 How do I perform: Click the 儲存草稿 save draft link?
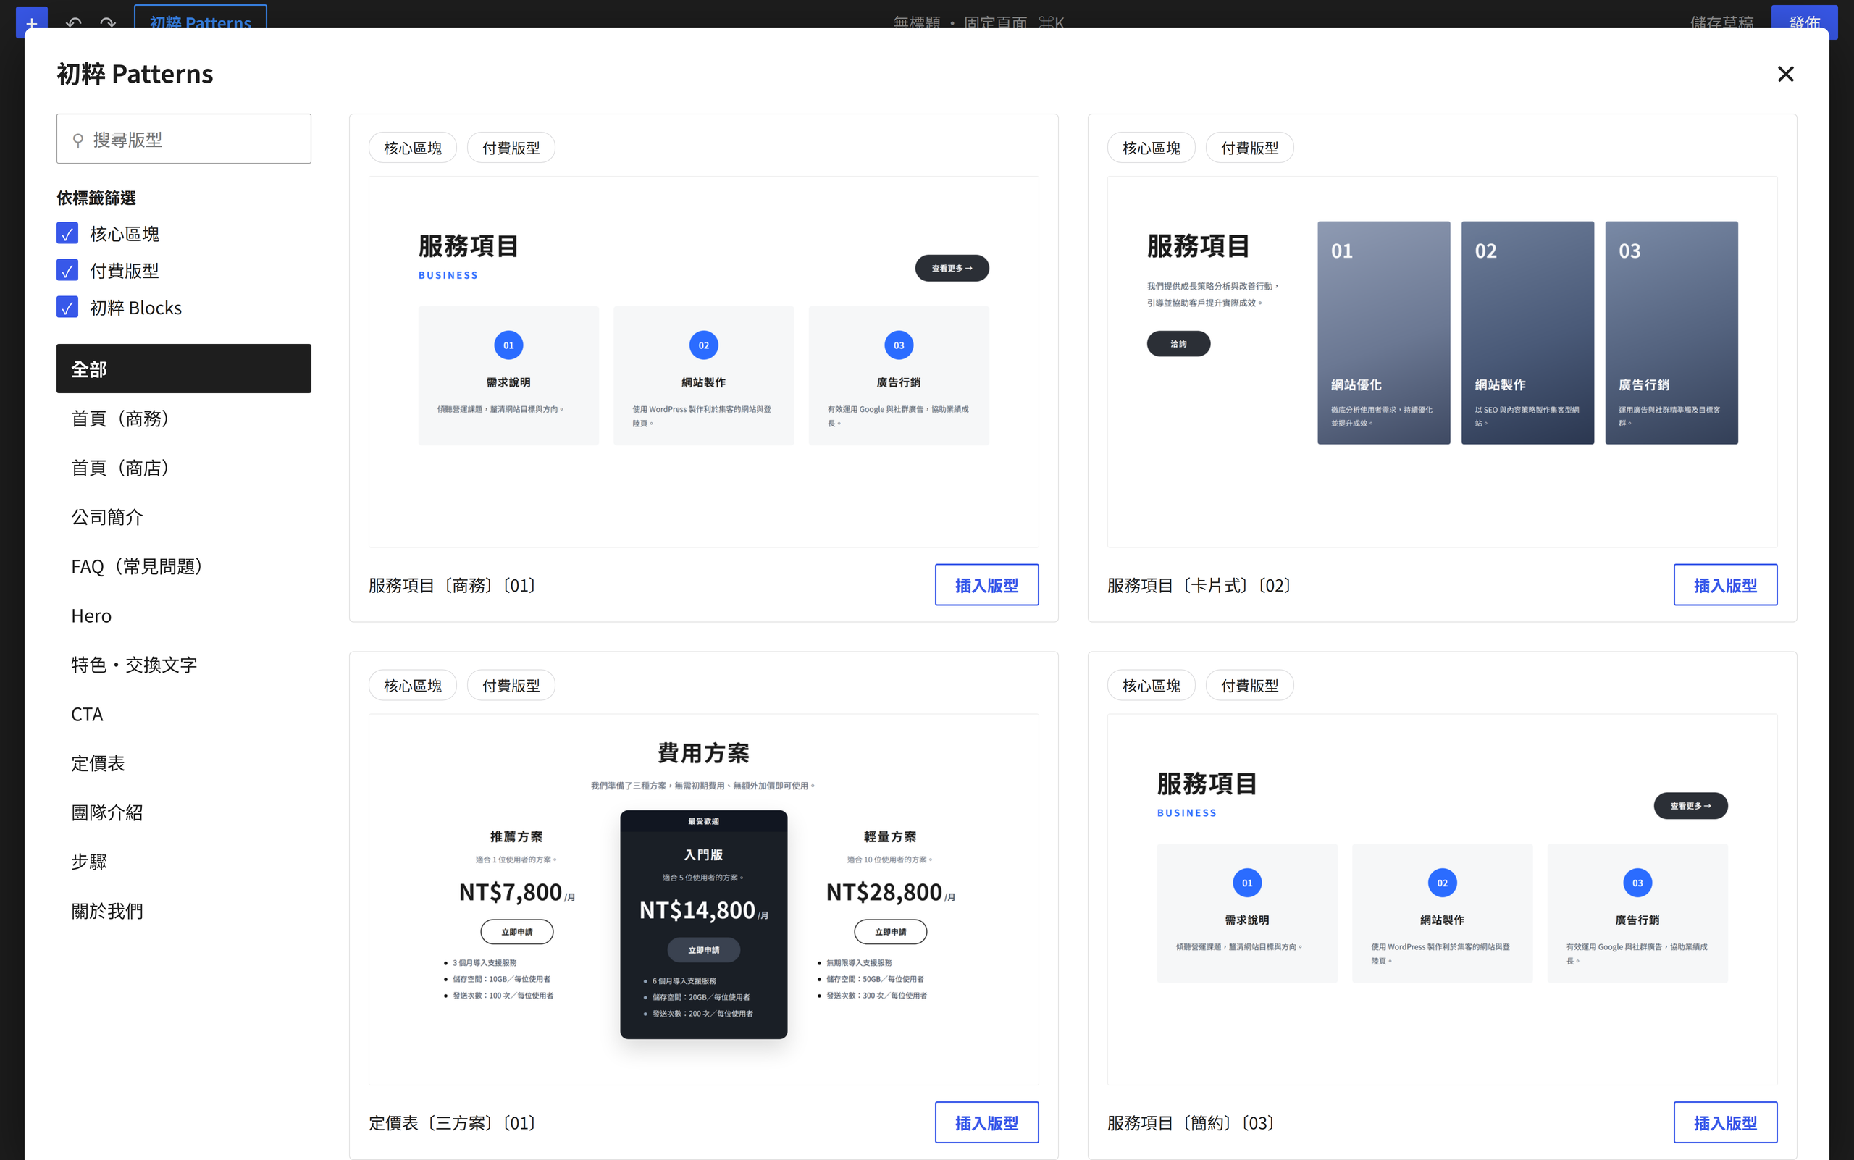pos(1722,22)
